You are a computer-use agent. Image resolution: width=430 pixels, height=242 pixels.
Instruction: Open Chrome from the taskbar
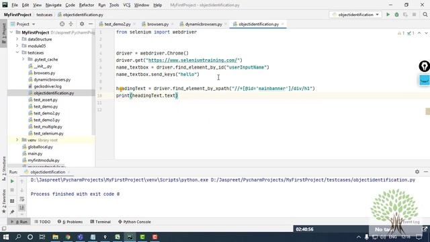(68, 237)
